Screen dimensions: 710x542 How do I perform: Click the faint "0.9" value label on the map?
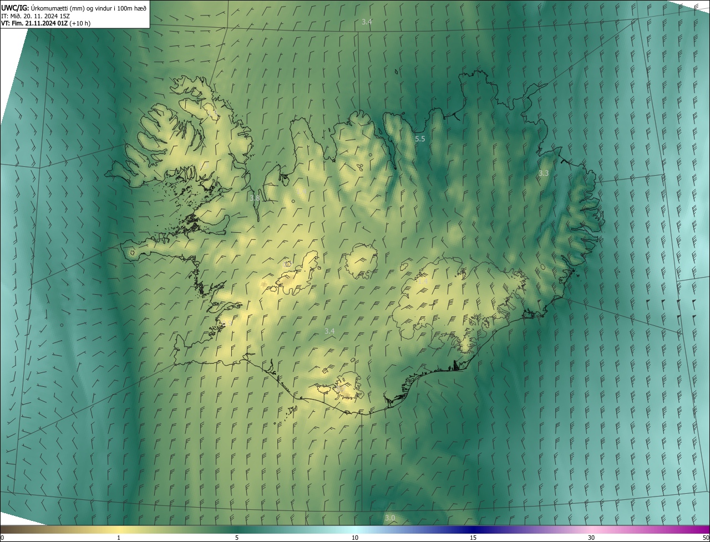pos(227,323)
